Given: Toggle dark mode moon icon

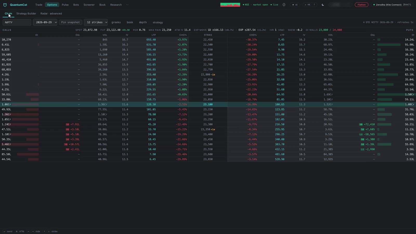Looking at the screenshot, I should click(x=323, y=5).
